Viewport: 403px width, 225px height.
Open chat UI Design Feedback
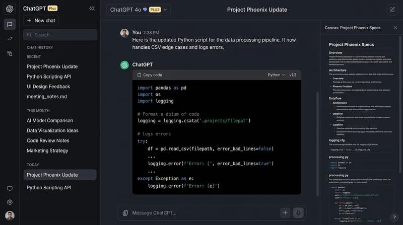48,87
